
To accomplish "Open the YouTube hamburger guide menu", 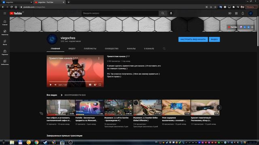I will (5, 13).
